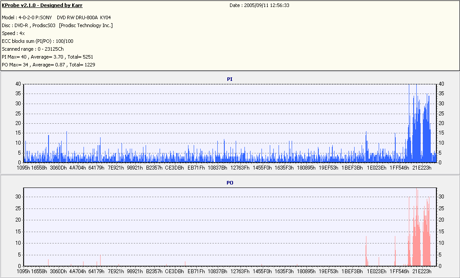This screenshot has width=460, height=278.
Task: Click the 1095h label under the PI chart
Action: tap(24, 168)
